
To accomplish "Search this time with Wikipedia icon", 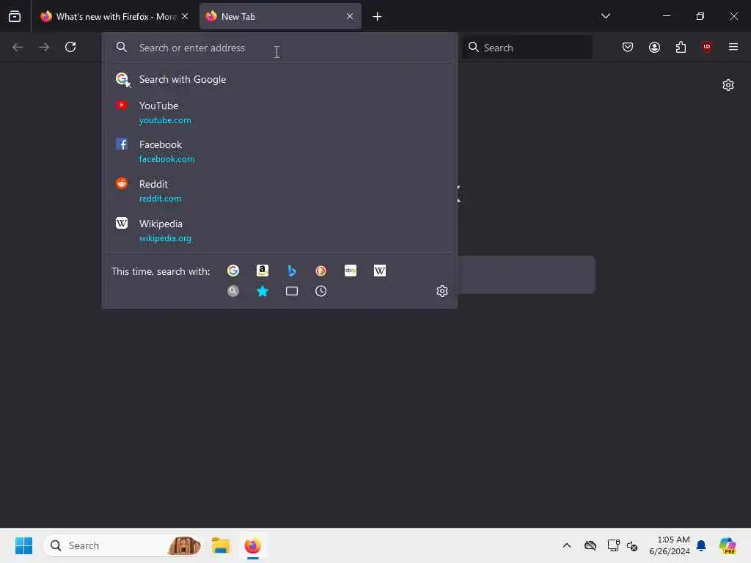I will (x=380, y=271).
